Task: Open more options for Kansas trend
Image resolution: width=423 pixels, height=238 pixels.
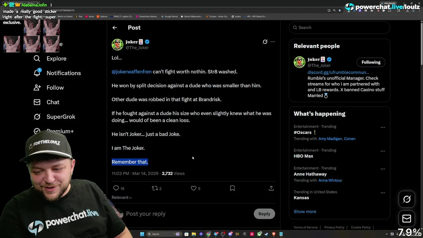Action: (x=383, y=193)
